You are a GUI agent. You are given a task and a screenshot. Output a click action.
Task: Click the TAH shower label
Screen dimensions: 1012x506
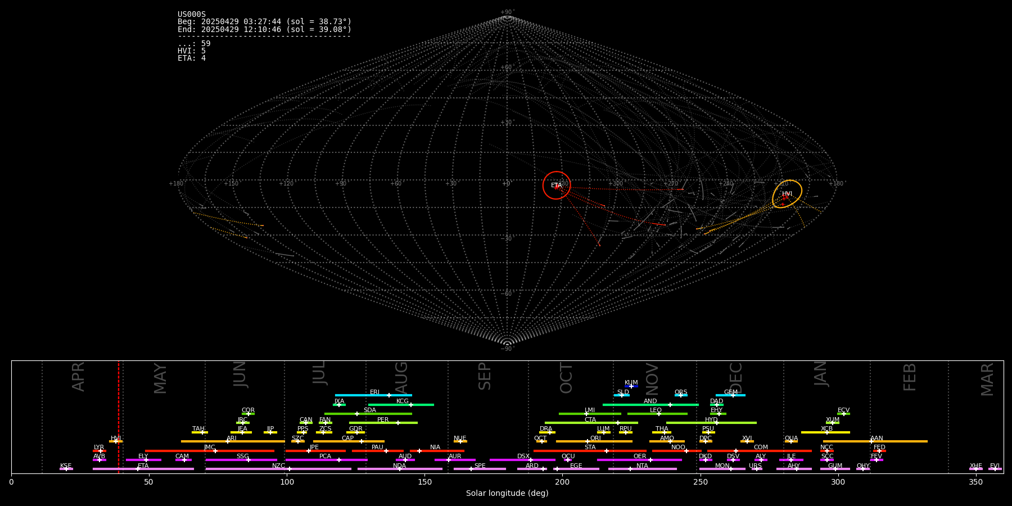pos(198,428)
